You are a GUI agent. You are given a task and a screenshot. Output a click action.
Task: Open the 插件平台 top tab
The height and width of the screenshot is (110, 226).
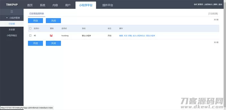[108, 5]
